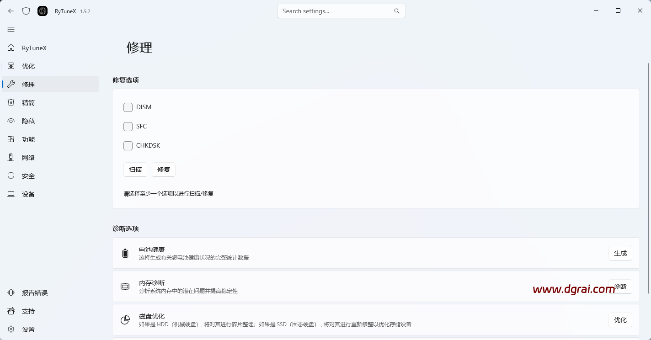Open the 隐私 (Privacy) sidebar icon
Image resolution: width=651 pixels, height=340 pixels.
[11, 121]
